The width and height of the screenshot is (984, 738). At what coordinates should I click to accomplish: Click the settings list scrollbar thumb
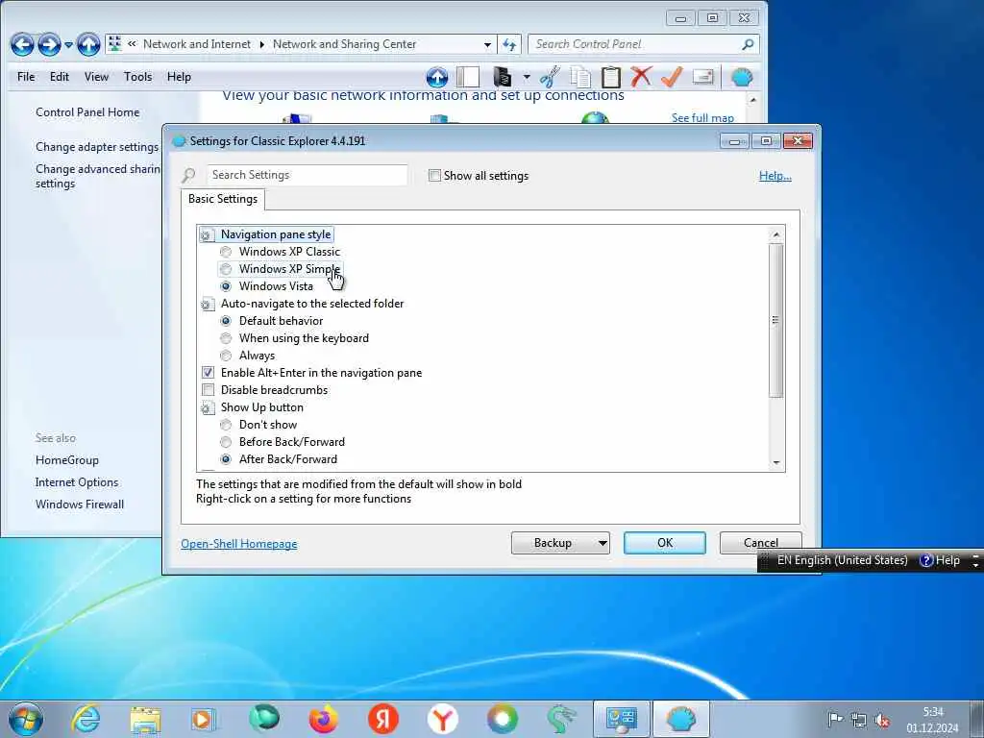(776, 320)
